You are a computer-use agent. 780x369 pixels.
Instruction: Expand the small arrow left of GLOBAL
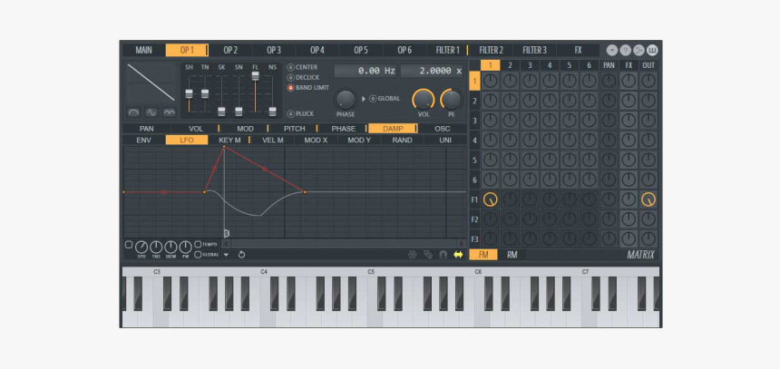[x=364, y=99]
